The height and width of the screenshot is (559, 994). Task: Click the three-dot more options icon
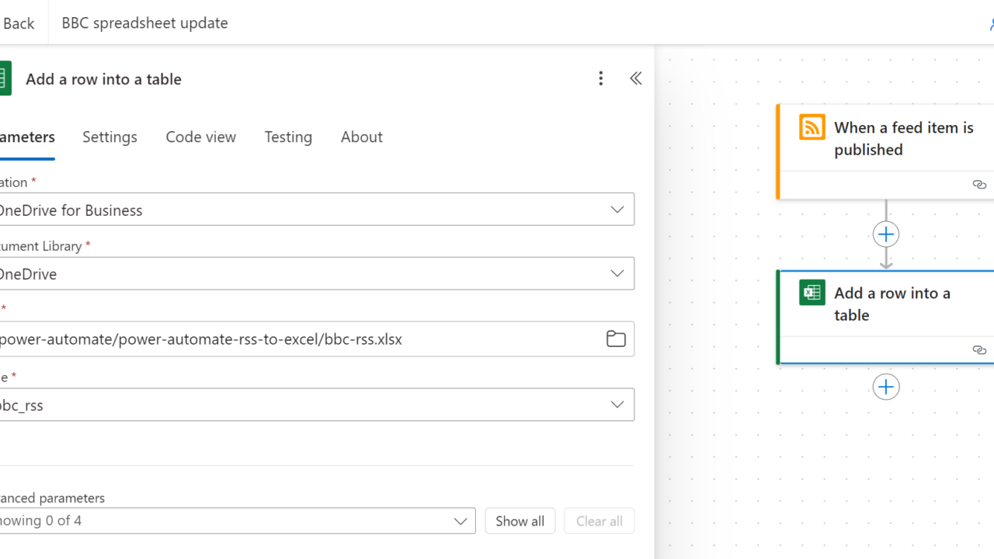600,78
